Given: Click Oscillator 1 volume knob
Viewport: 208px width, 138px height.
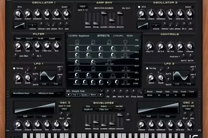Looking at the screenshot, I should click(18, 14).
